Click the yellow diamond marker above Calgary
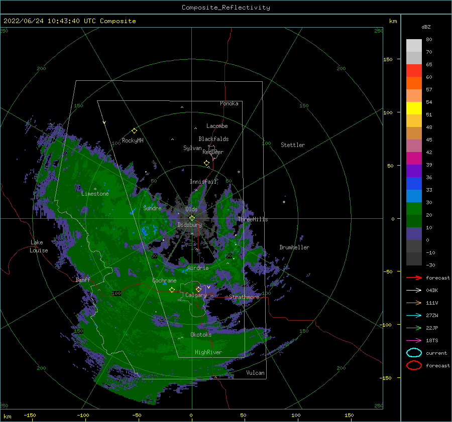 (x=198, y=289)
